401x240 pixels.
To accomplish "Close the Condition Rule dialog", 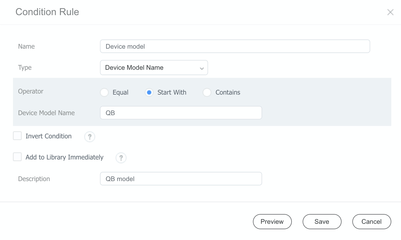I will pyautogui.click(x=390, y=12).
